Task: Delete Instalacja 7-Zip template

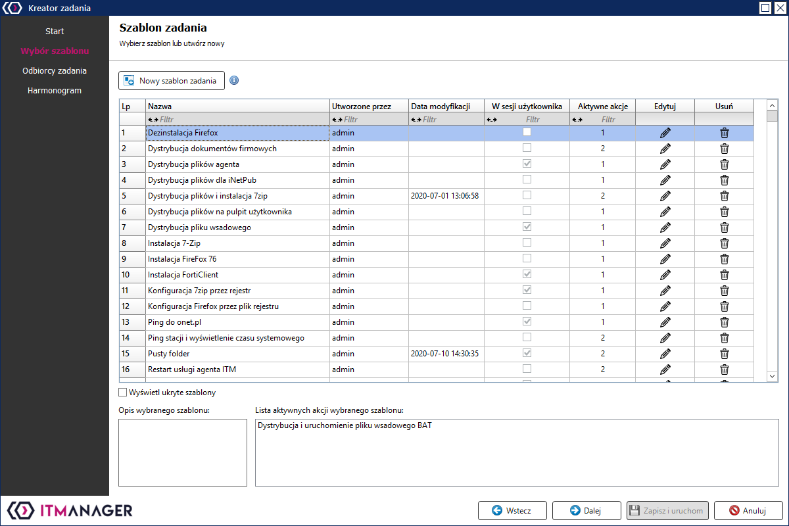Action: (724, 243)
